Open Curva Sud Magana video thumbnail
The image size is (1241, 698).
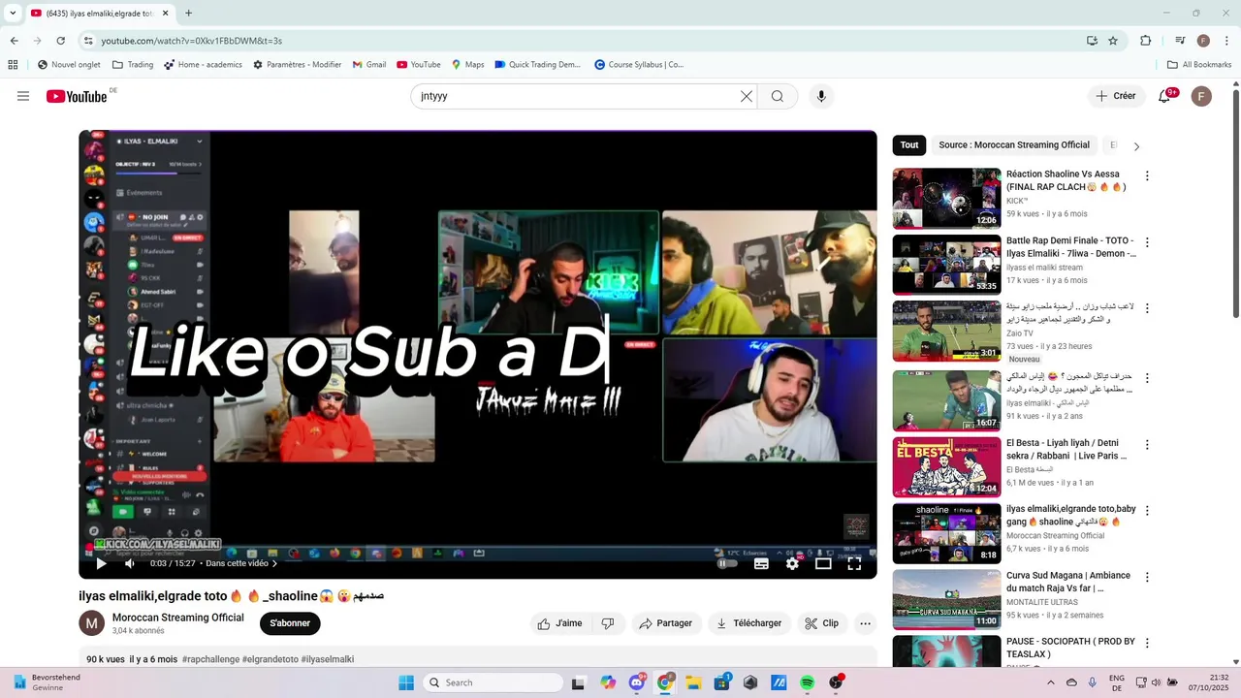tap(946, 599)
